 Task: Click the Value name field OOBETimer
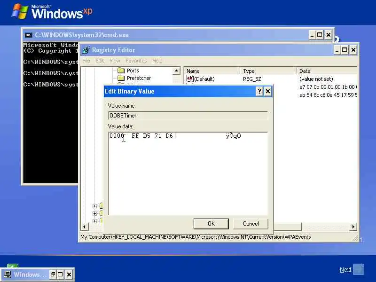click(188, 116)
